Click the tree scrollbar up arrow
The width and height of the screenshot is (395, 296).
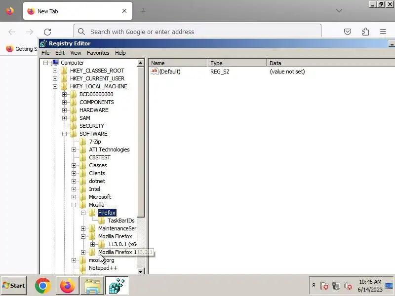(141, 63)
